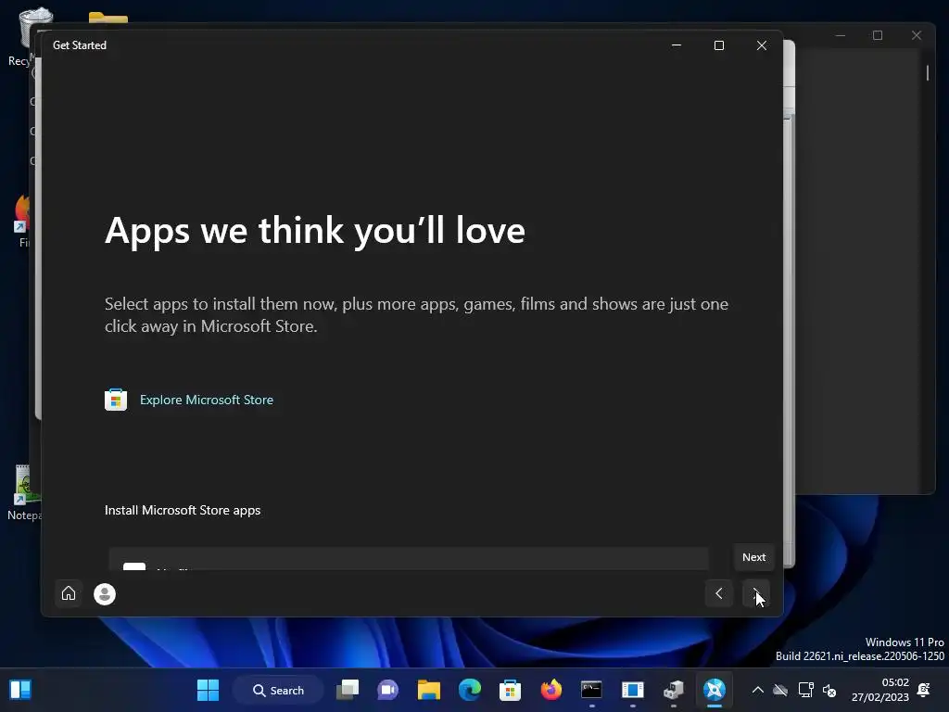The width and height of the screenshot is (949, 712).
Task: Click the 'Install Microsoft Store apps' heading
Action: point(183,511)
